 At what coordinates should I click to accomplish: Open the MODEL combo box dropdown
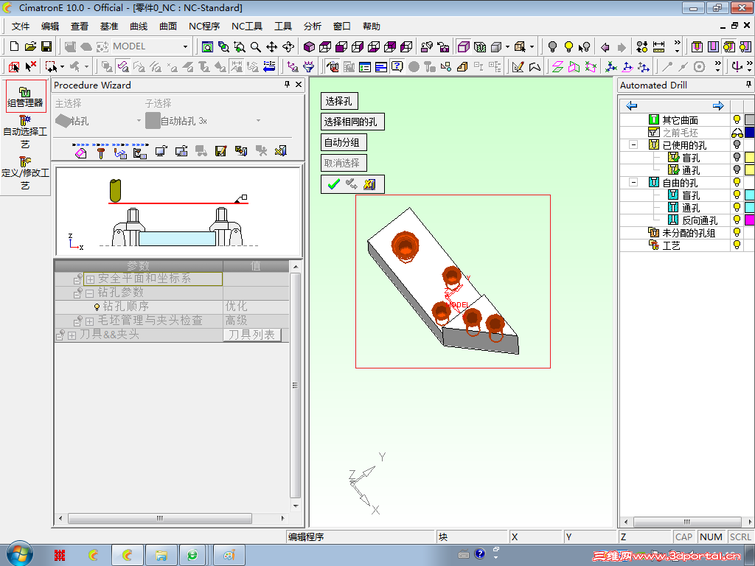[x=185, y=46]
